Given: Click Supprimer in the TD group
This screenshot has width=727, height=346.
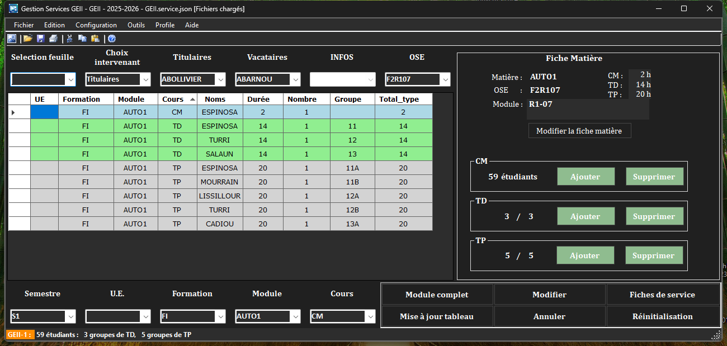Looking at the screenshot, I should (x=654, y=216).
